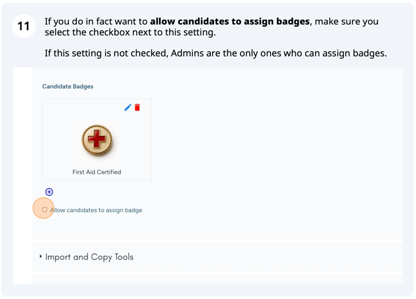Click the step 11 number circle
The image size is (416, 299).
pyautogui.click(x=24, y=27)
